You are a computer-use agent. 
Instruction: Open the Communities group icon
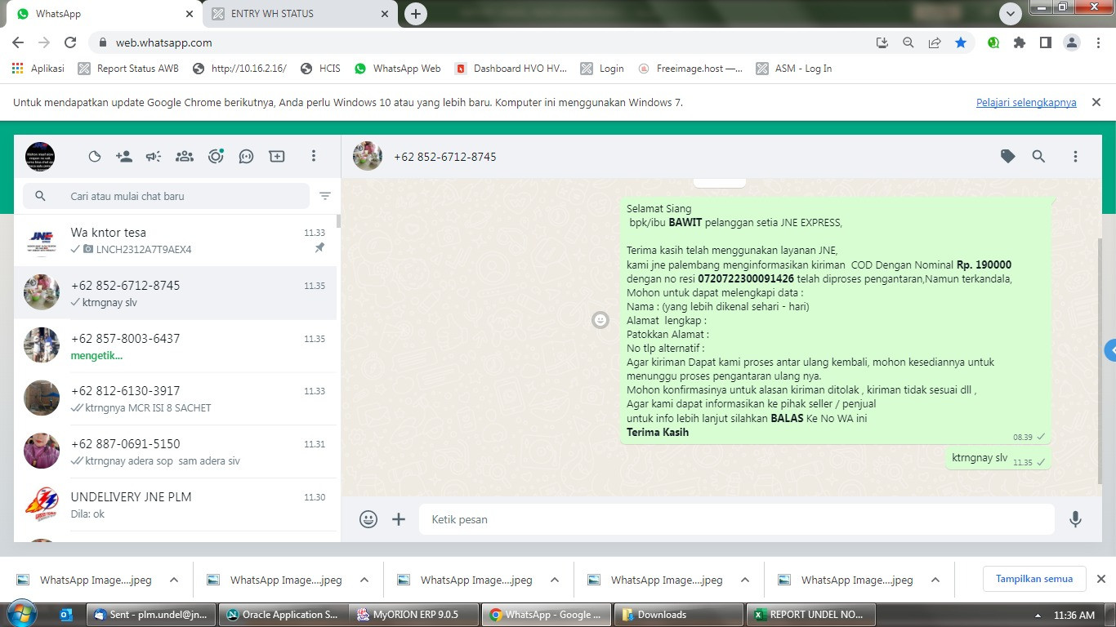tap(185, 157)
